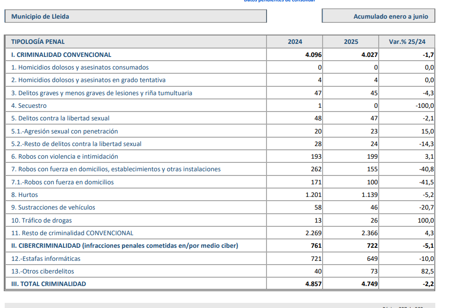Click the -5,2 variation for Hurtos
The width and height of the screenshot is (461, 308).
428,195
